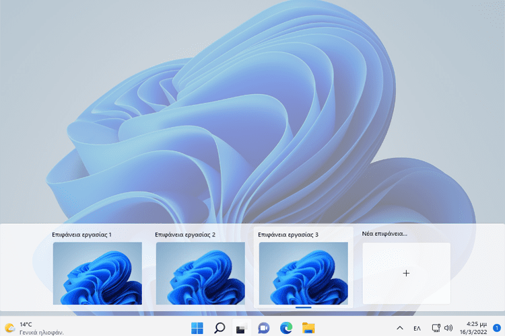This screenshot has width=505, height=336.
Task: Click the 14°C temperature text
Action: point(26,325)
